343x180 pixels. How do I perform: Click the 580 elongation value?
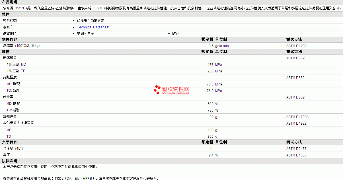pyautogui.click(x=211, y=104)
